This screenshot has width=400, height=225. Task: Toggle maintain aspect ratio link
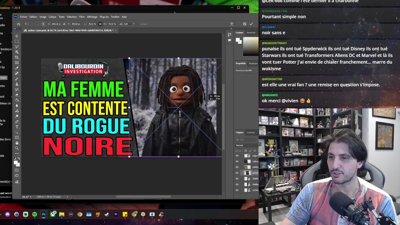click(100, 24)
